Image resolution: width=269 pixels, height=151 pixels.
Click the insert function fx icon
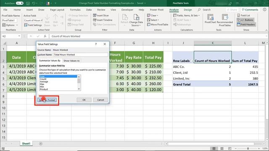tap(45, 36)
